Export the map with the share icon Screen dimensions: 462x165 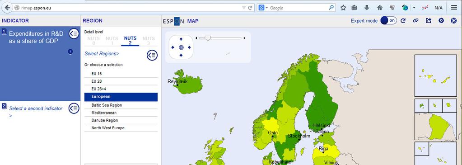429,21
